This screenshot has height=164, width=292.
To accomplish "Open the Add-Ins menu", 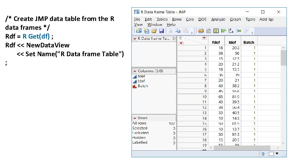I will [266, 19].
